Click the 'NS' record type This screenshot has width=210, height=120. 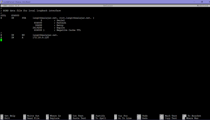pos(23,35)
